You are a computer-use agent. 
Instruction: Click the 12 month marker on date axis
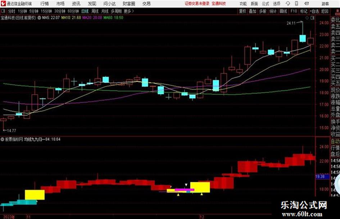(202, 217)
